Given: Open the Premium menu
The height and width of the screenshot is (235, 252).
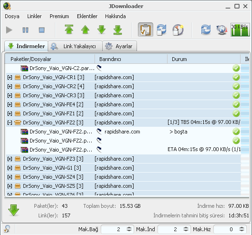Looking at the screenshot, I should click(x=59, y=16).
